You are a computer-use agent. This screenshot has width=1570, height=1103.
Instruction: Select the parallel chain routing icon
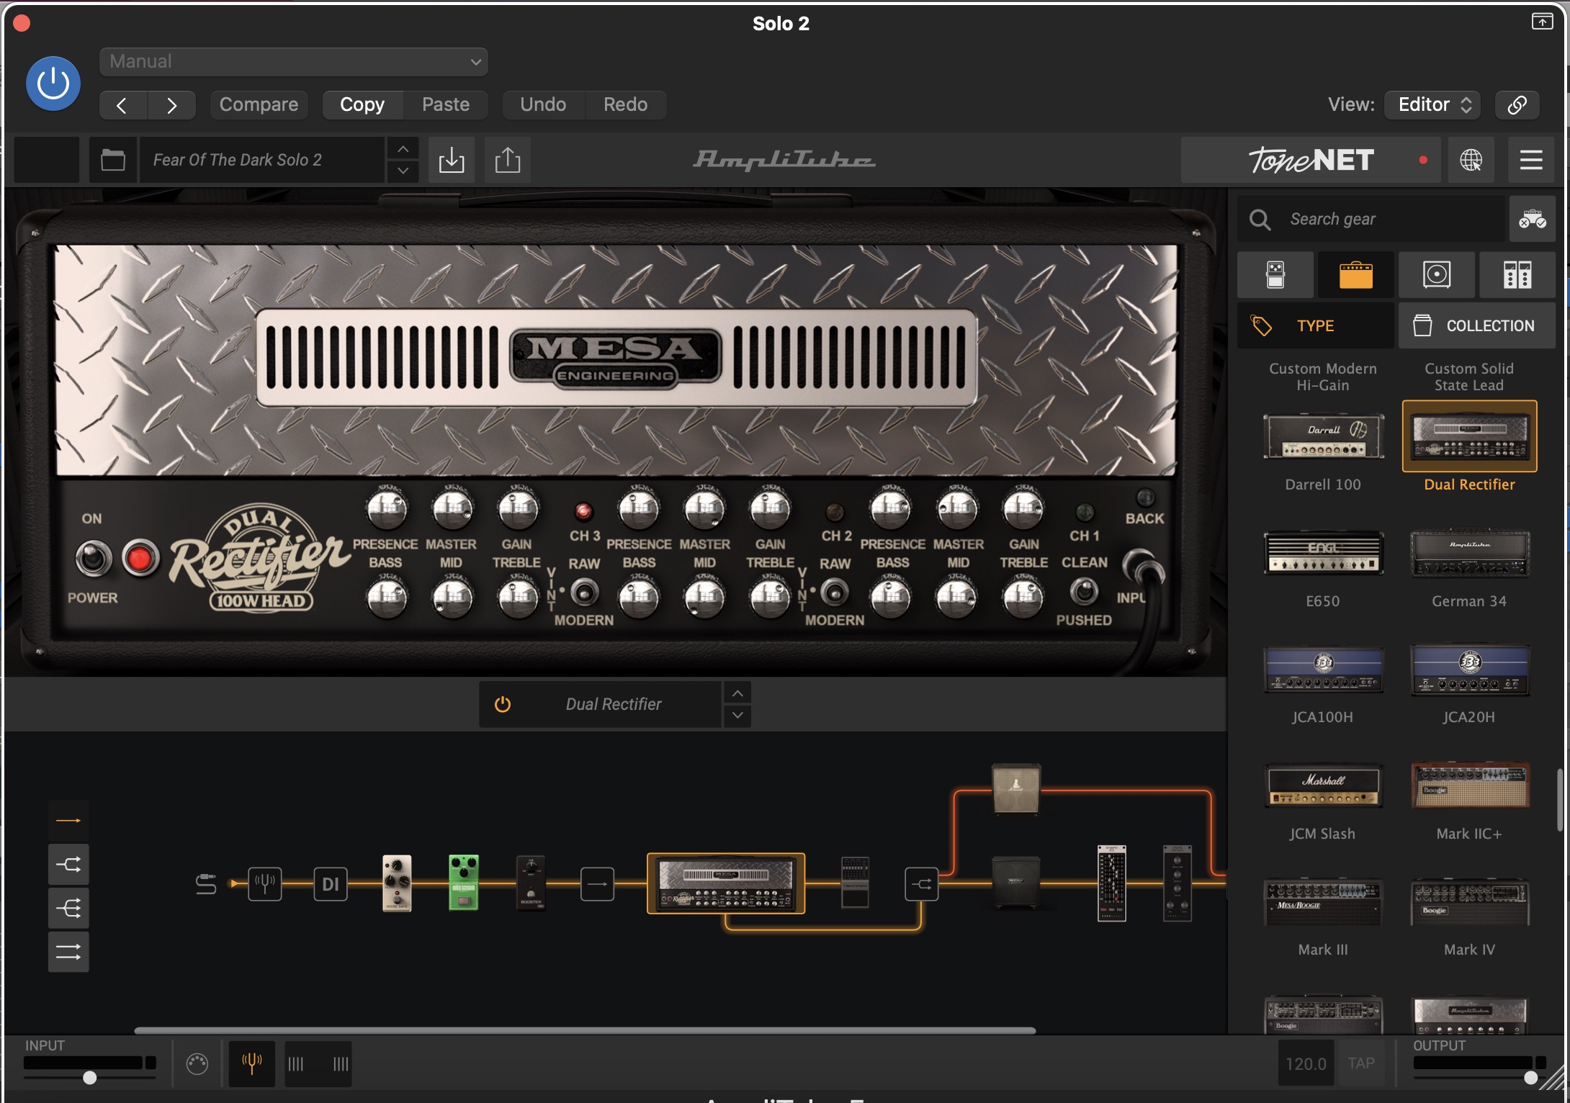68,952
